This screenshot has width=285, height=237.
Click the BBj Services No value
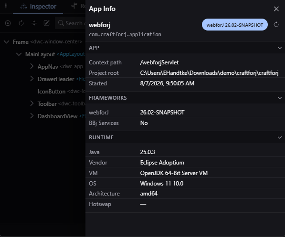(144, 123)
